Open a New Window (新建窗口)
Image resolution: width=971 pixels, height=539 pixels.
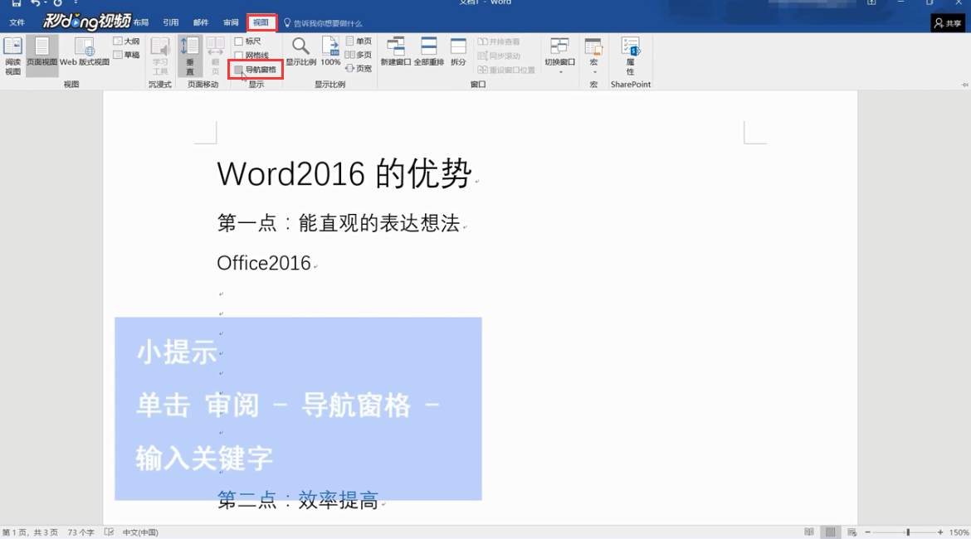[395, 52]
